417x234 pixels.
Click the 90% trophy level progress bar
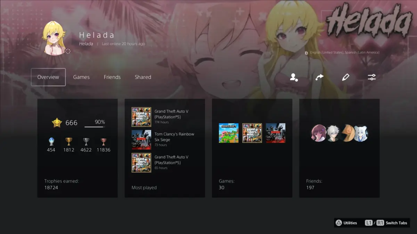pyautogui.click(x=95, y=127)
